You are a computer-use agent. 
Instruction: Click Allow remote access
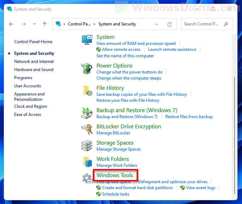(x=121, y=49)
